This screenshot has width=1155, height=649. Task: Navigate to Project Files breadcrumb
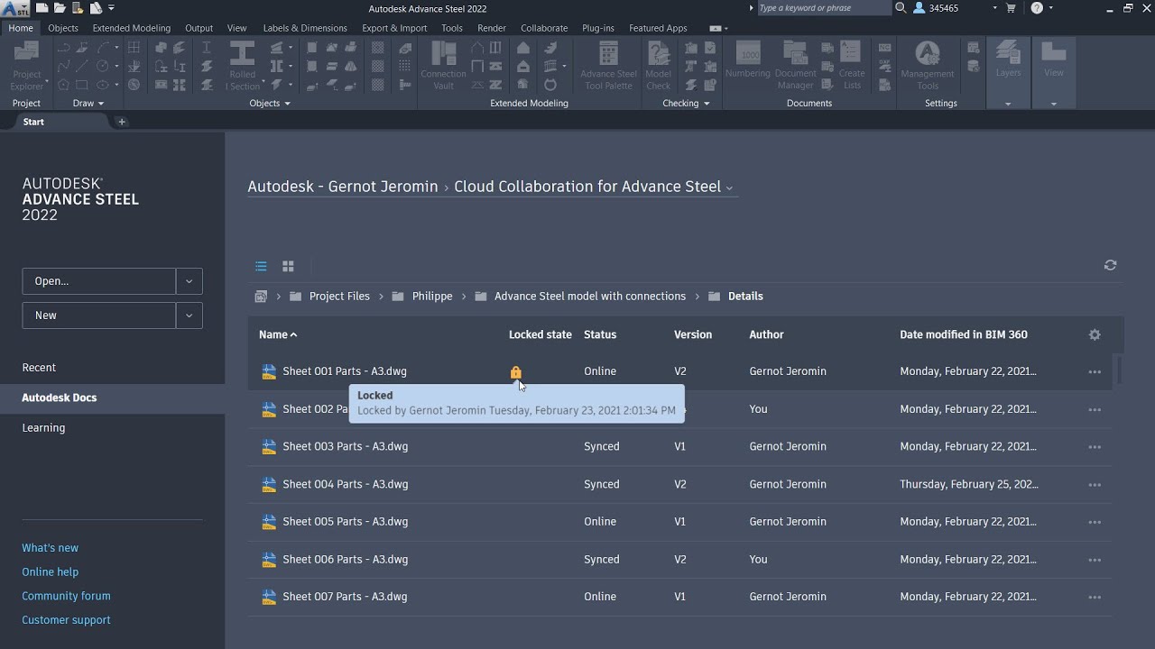(x=339, y=297)
